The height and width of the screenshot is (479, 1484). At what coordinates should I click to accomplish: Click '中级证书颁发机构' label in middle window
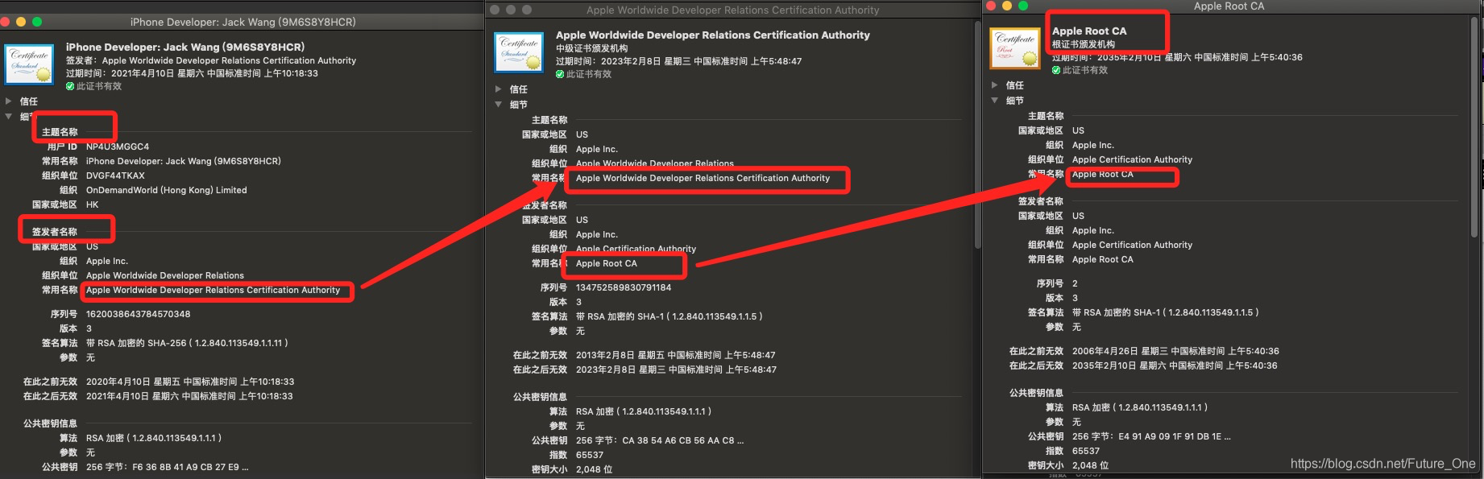(x=592, y=48)
